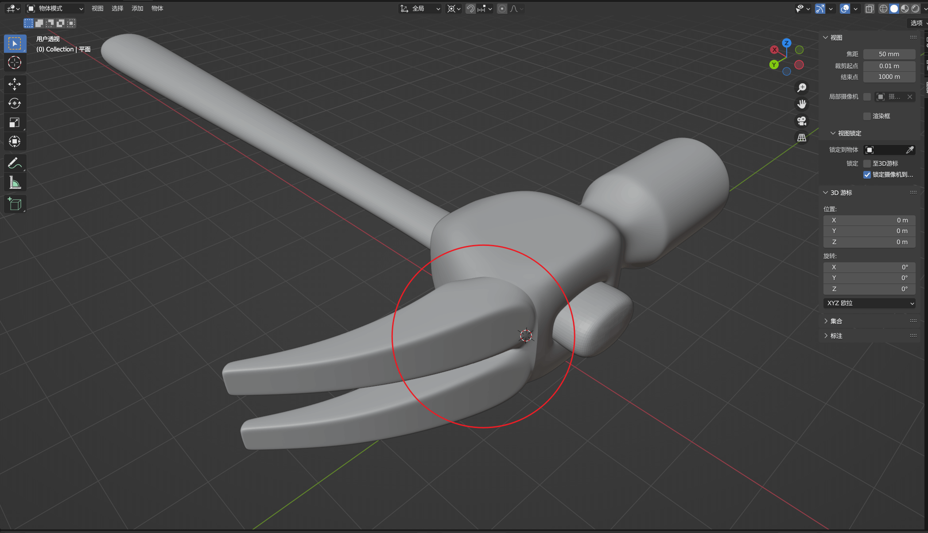928x533 pixels.
Task: Open XYZ 欧拉 rotation mode dropdown
Action: (870, 303)
